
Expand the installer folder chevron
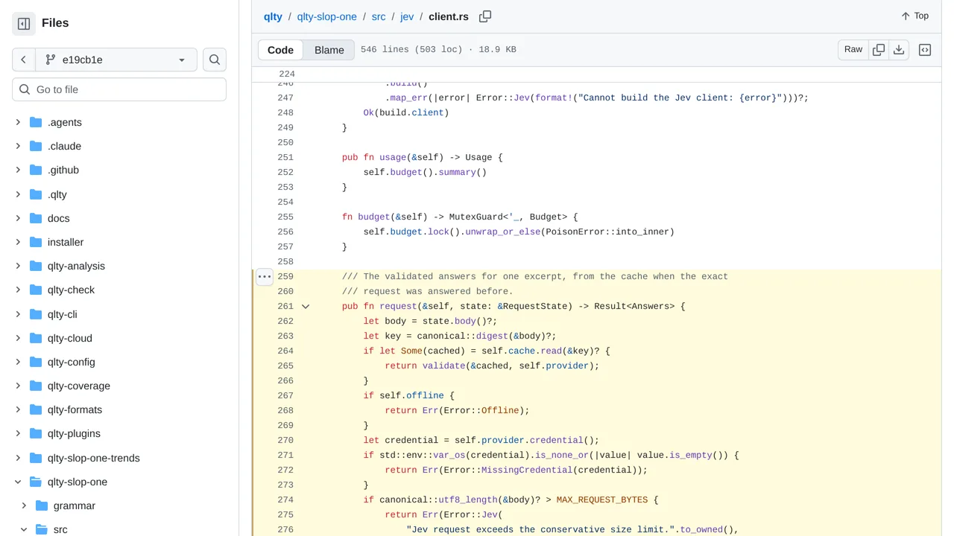(x=18, y=242)
